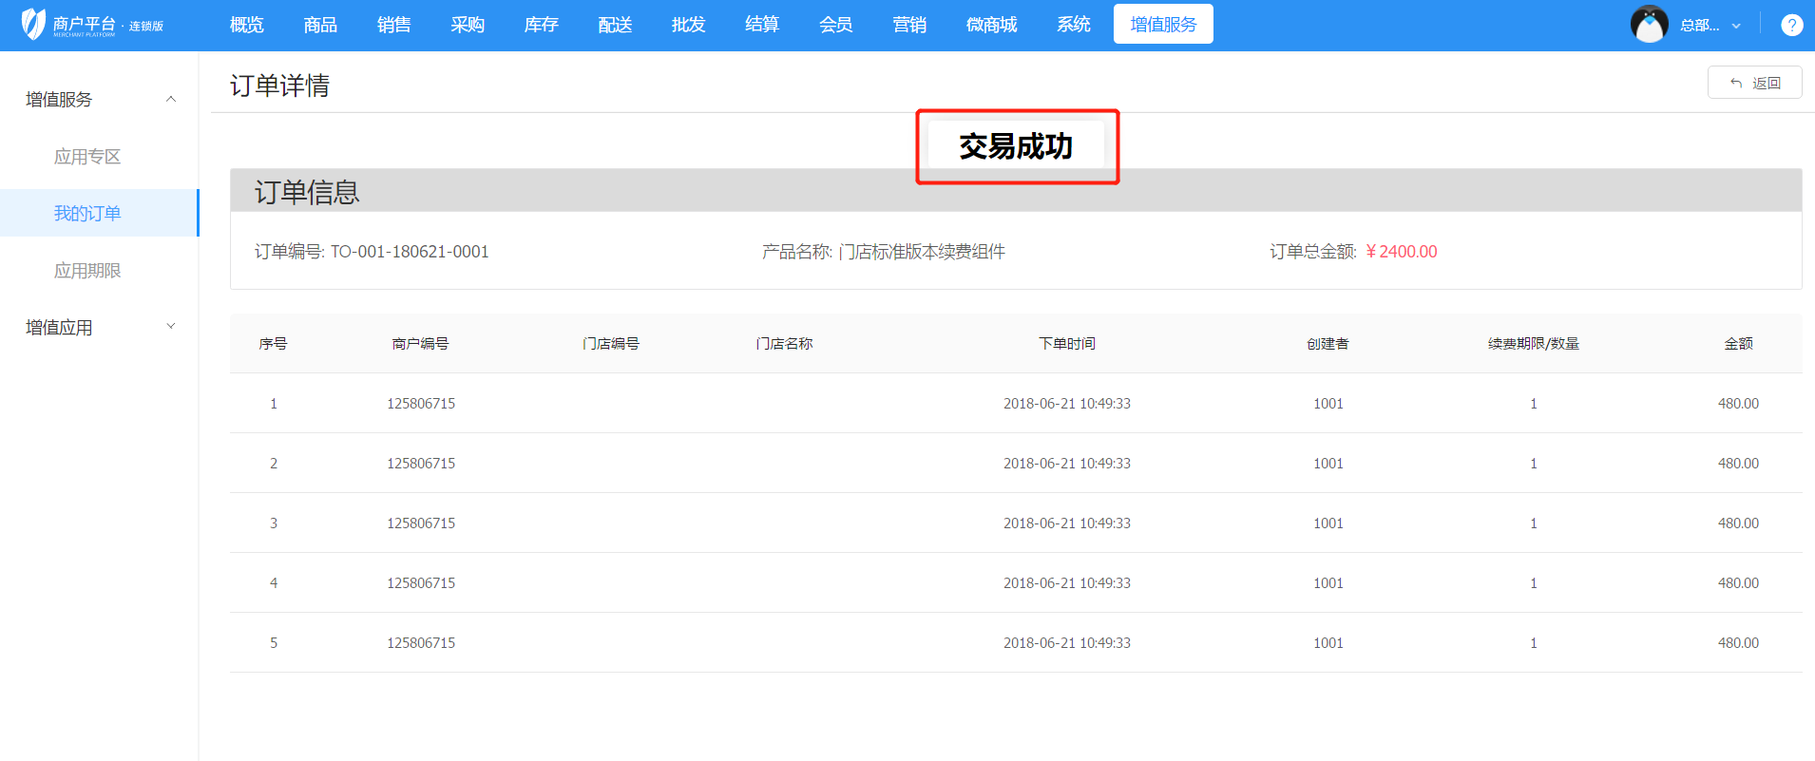
Task: Click the penguin user avatar
Action: (1649, 25)
